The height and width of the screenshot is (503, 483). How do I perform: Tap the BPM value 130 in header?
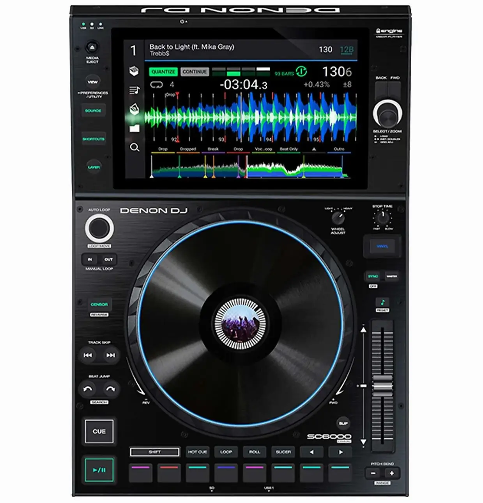(x=326, y=50)
